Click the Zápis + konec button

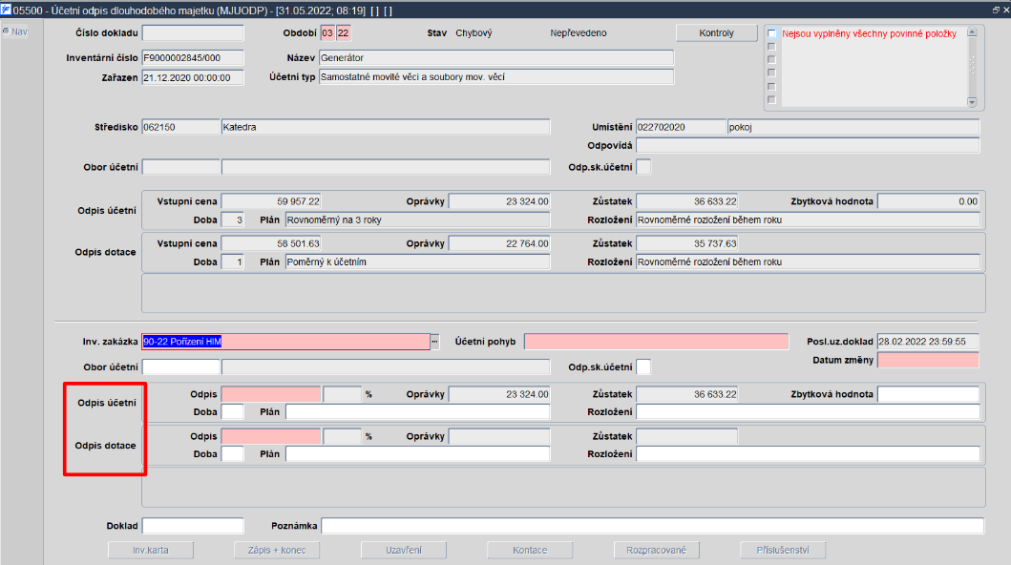pyautogui.click(x=277, y=550)
